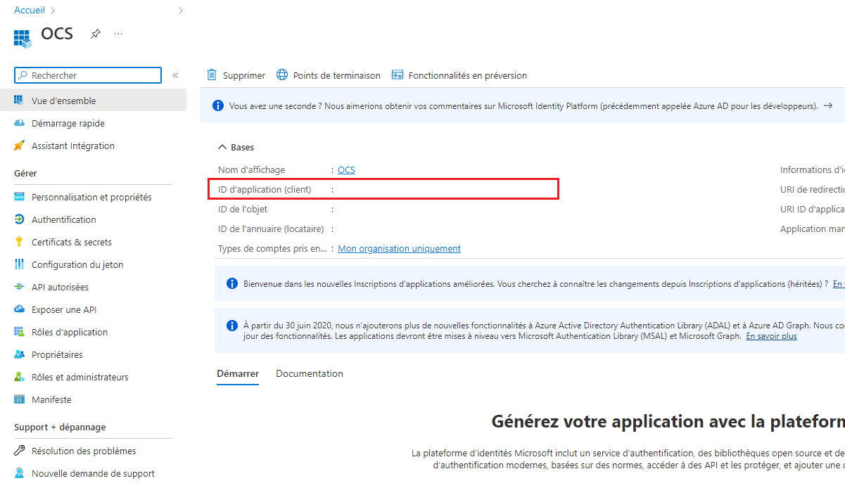Click the feedback banner text

[x=523, y=105]
